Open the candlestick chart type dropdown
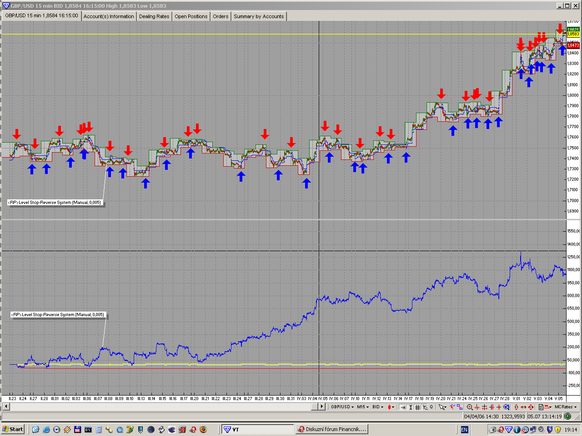The image size is (582, 436). [391, 407]
